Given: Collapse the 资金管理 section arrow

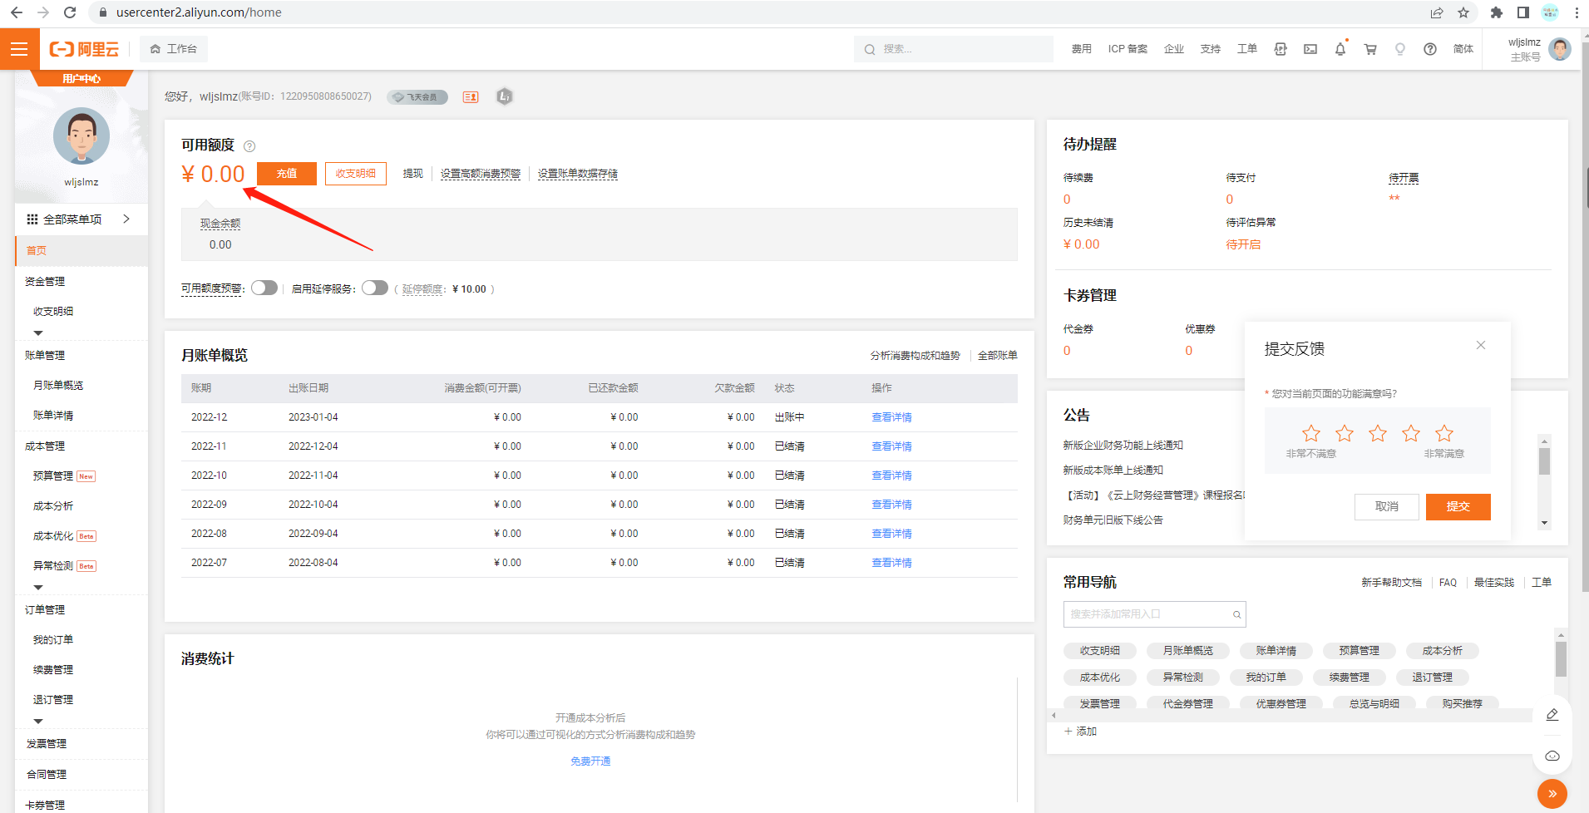Looking at the screenshot, I should (x=38, y=333).
